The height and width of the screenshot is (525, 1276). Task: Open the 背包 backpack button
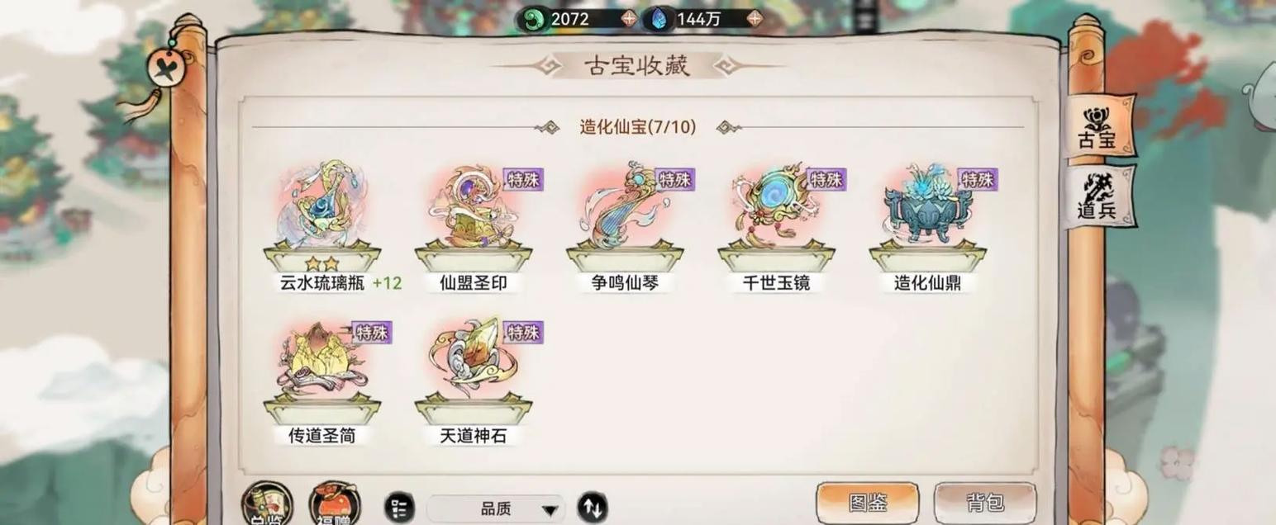(985, 503)
